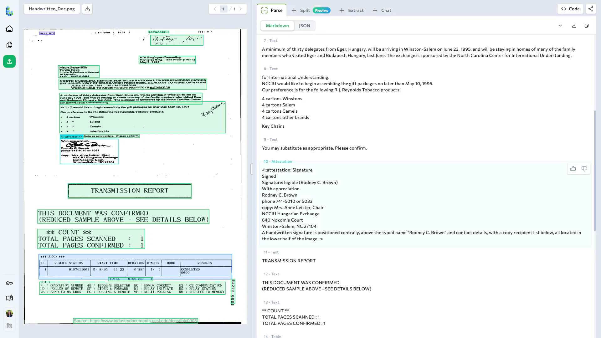Open the organization building icon in sidebar

coord(9,326)
